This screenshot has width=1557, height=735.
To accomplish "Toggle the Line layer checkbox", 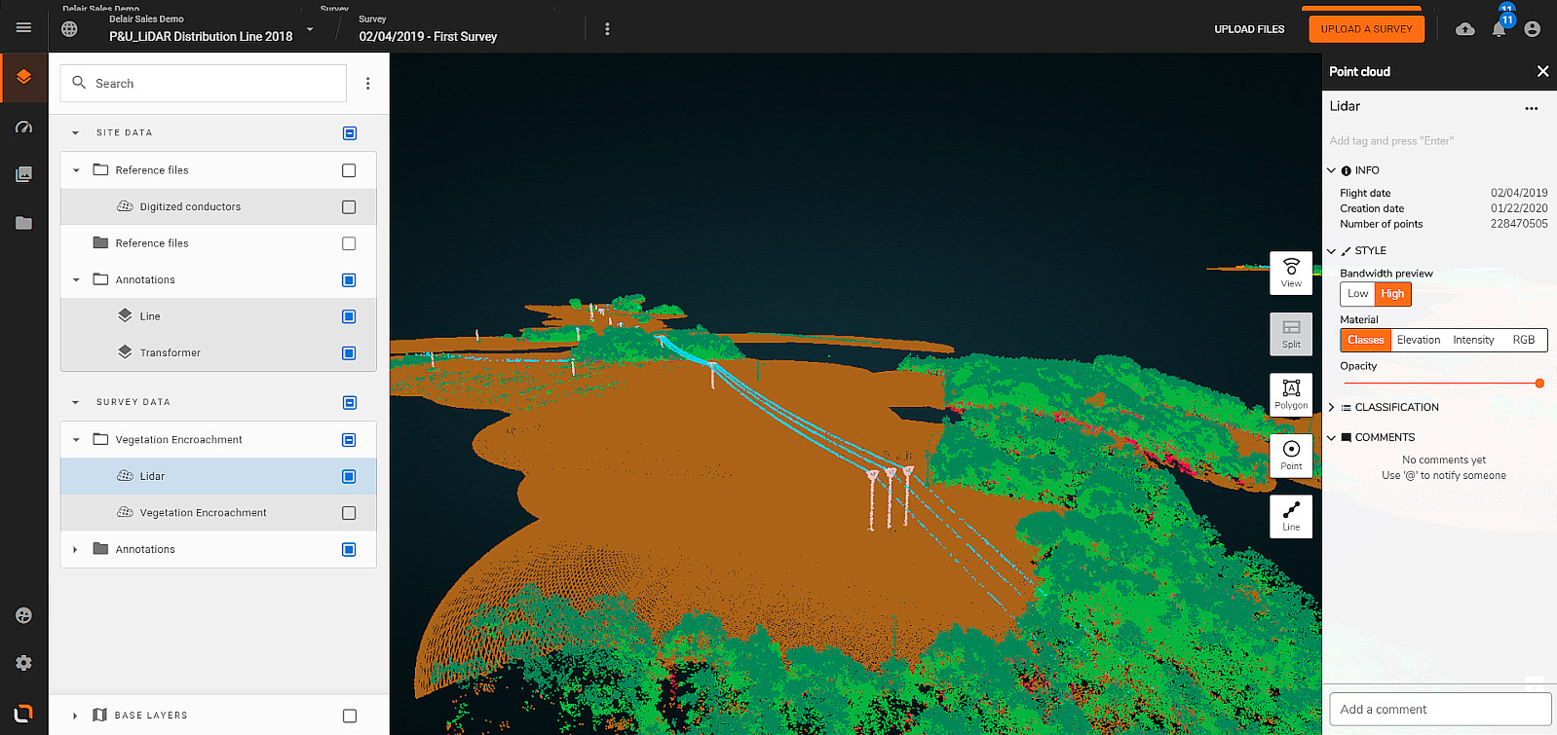I will click(x=349, y=316).
